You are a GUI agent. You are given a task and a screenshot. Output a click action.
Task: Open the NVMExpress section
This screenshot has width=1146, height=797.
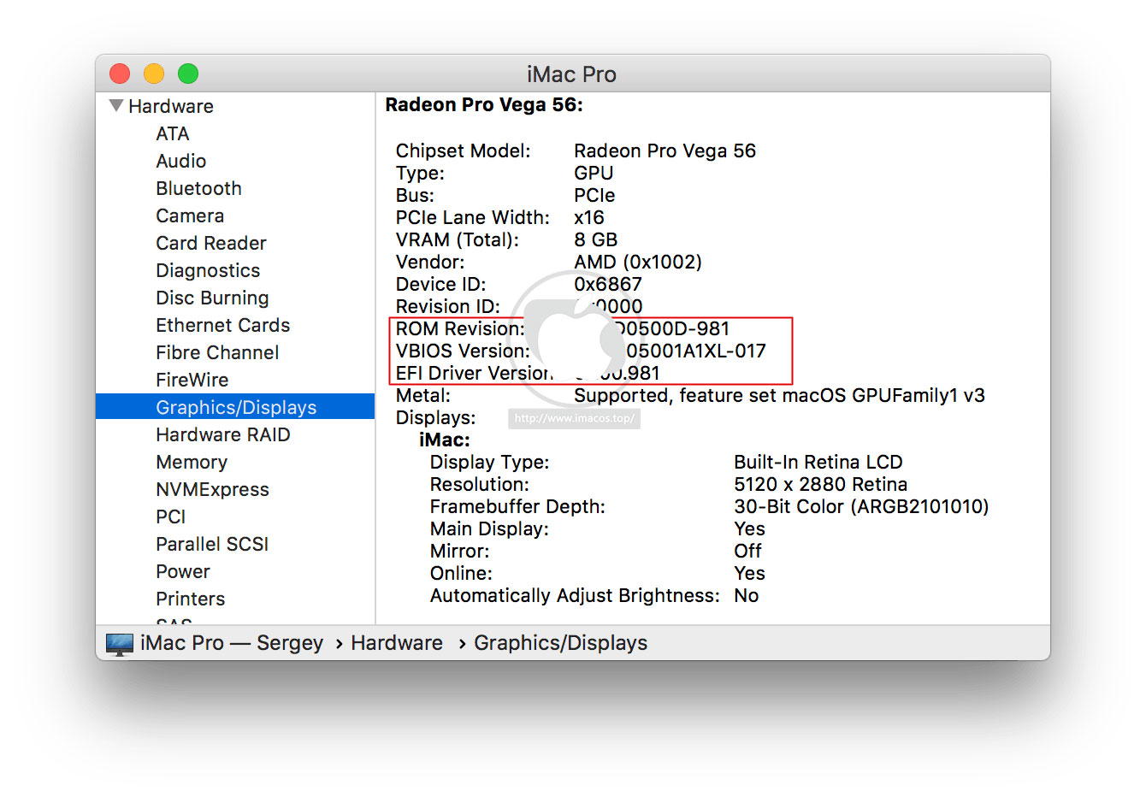tap(212, 490)
